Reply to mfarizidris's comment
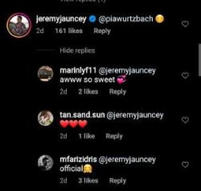201x191 pixels. tap(118, 181)
